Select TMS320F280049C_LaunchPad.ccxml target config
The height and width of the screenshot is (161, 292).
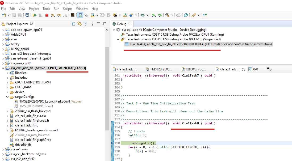pyautogui.click(x=44, y=101)
